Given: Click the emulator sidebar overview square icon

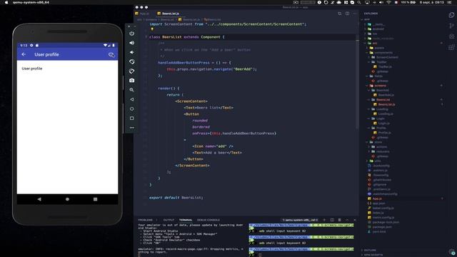Looking at the screenshot, I should point(131,119).
